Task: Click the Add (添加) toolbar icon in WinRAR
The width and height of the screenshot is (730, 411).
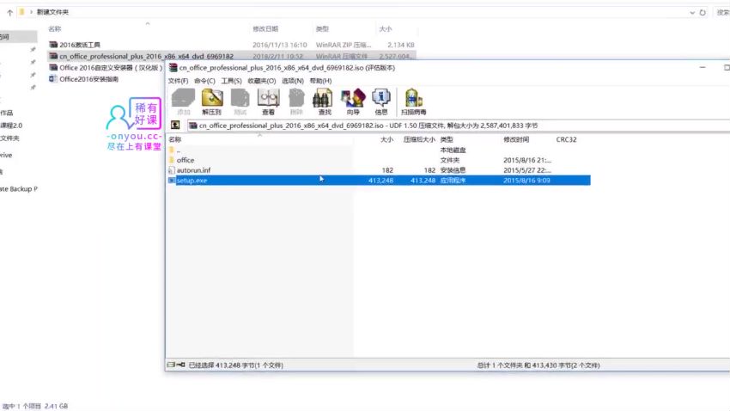Action: coord(184,101)
